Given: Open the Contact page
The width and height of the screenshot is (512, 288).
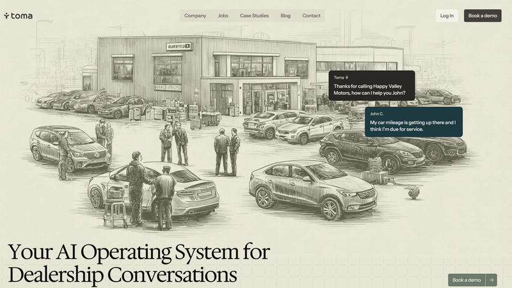Looking at the screenshot, I should [311, 15].
